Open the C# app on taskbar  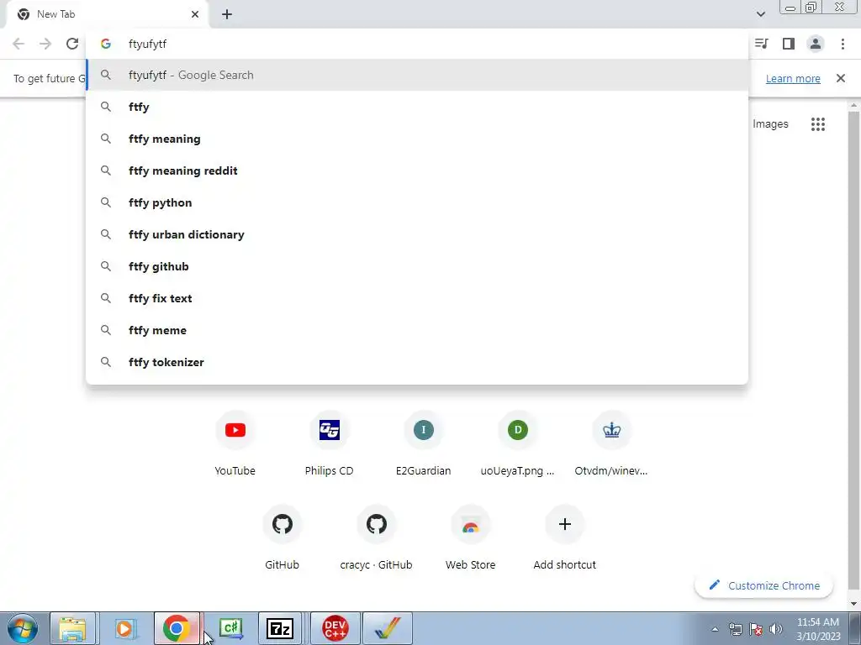coord(230,628)
